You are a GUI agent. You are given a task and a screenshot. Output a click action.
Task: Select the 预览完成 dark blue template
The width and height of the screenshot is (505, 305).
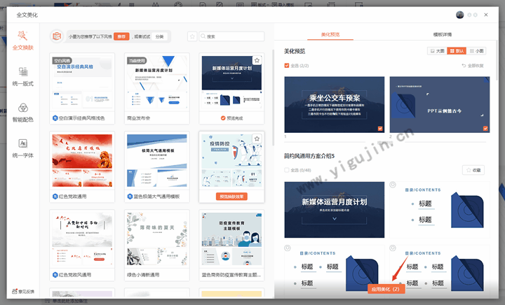tap(231, 89)
